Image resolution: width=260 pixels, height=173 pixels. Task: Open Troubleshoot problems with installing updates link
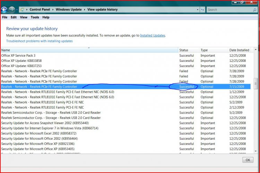tap(39, 41)
